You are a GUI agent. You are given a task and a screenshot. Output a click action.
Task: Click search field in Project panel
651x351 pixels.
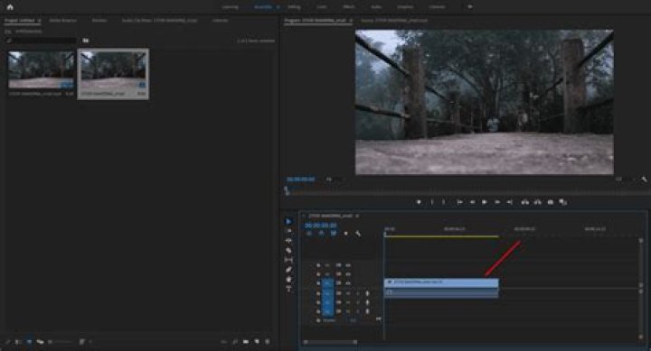(x=41, y=41)
